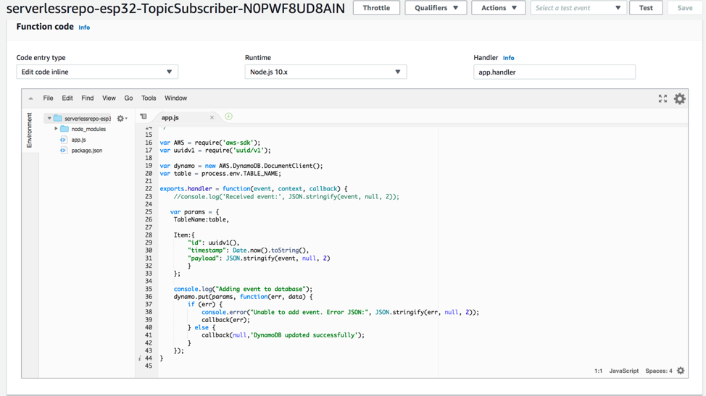Click the require('aws-sdk') line
The image size is (706, 396).
210,143
